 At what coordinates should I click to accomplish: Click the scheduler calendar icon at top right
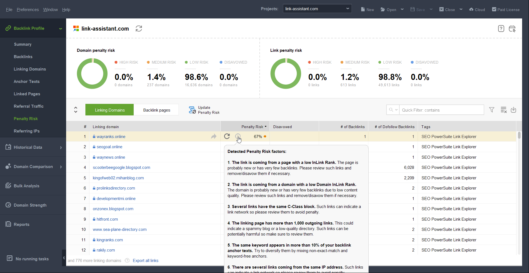[512, 29]
